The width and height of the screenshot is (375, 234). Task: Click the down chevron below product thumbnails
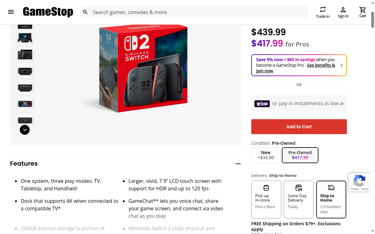coord(25,129)
